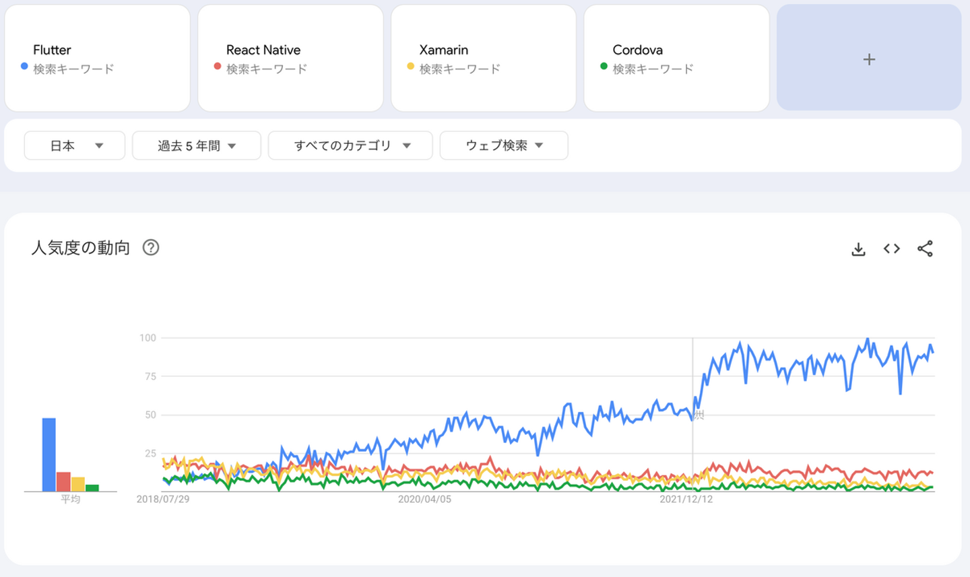Open the help icon beside 人気度の動向
The width and height of the screenshot is (970, 577).
point(151,248)
